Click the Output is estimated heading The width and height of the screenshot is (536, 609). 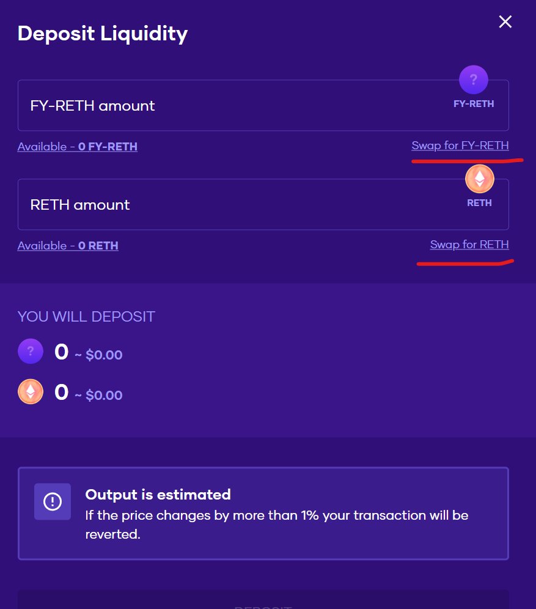[158, 495]
